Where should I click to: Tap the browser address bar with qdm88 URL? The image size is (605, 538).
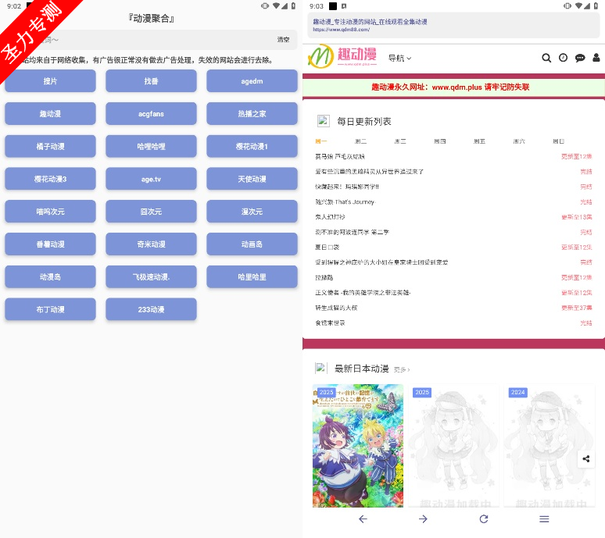coord(453,25)
